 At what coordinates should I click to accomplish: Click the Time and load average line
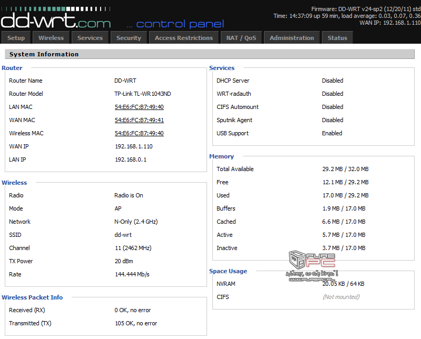coord(347,16)
